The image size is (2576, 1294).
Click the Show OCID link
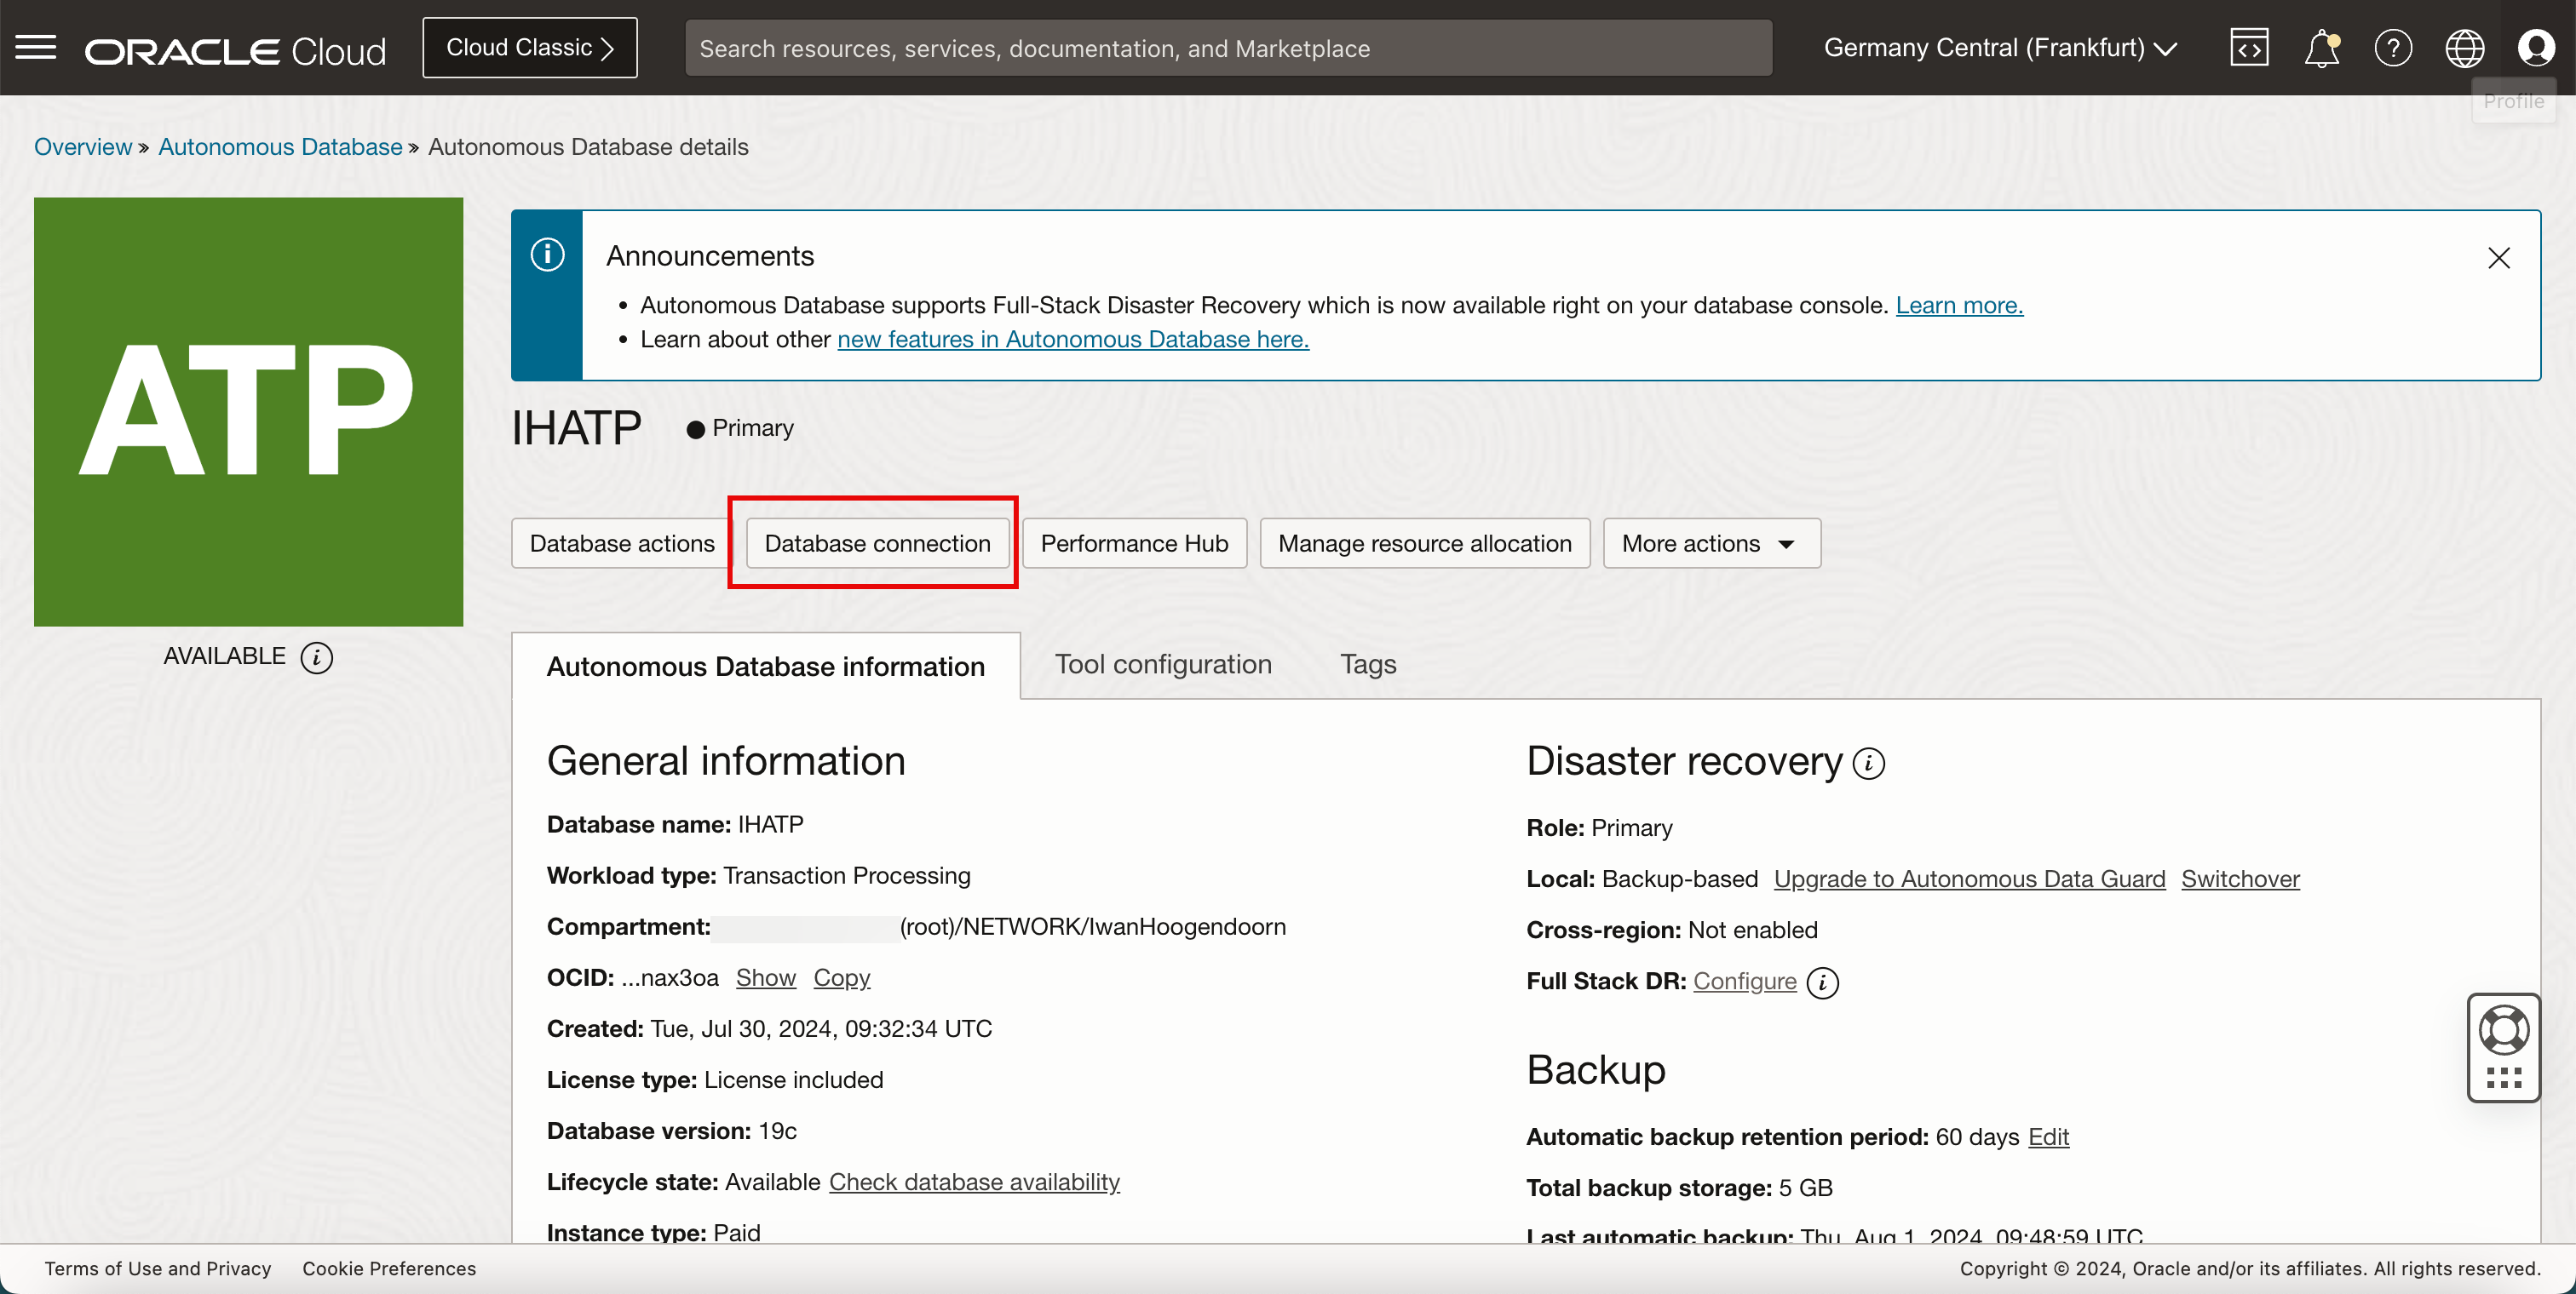tap(765, 978)
